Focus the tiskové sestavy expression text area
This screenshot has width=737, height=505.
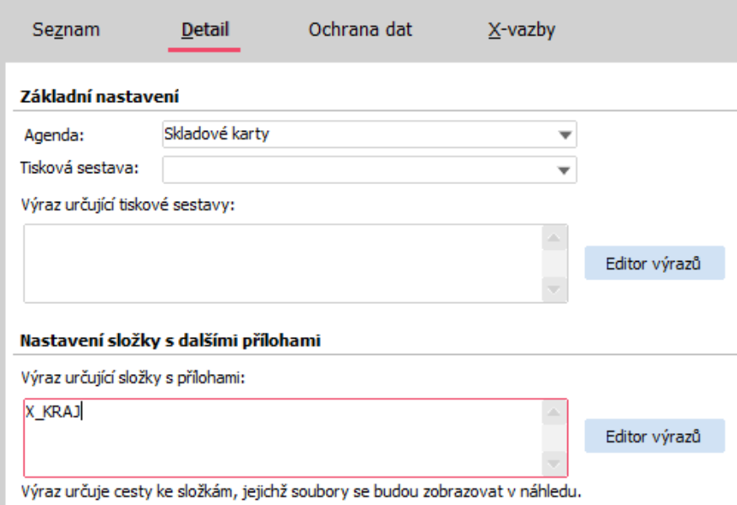(x=279, y=263)
